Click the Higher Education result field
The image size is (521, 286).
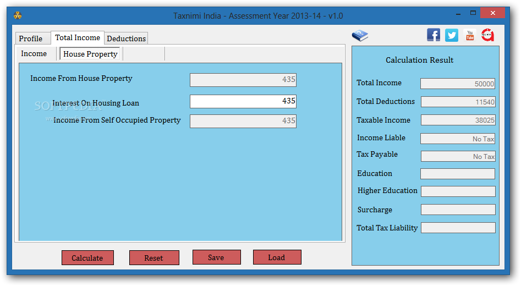[458, 191]
